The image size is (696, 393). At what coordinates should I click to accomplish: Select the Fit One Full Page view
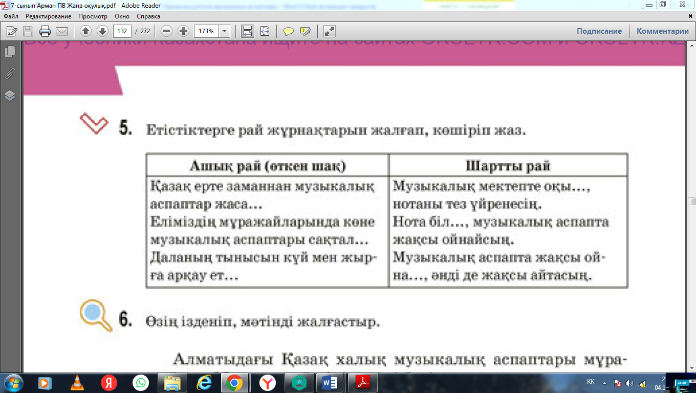click(265, 31)
